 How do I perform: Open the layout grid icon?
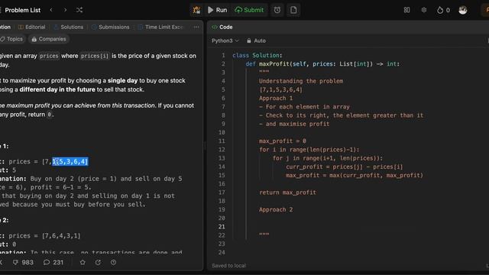click(406, 10)
